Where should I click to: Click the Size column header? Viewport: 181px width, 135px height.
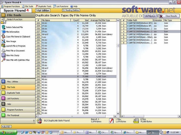[84, 20]
